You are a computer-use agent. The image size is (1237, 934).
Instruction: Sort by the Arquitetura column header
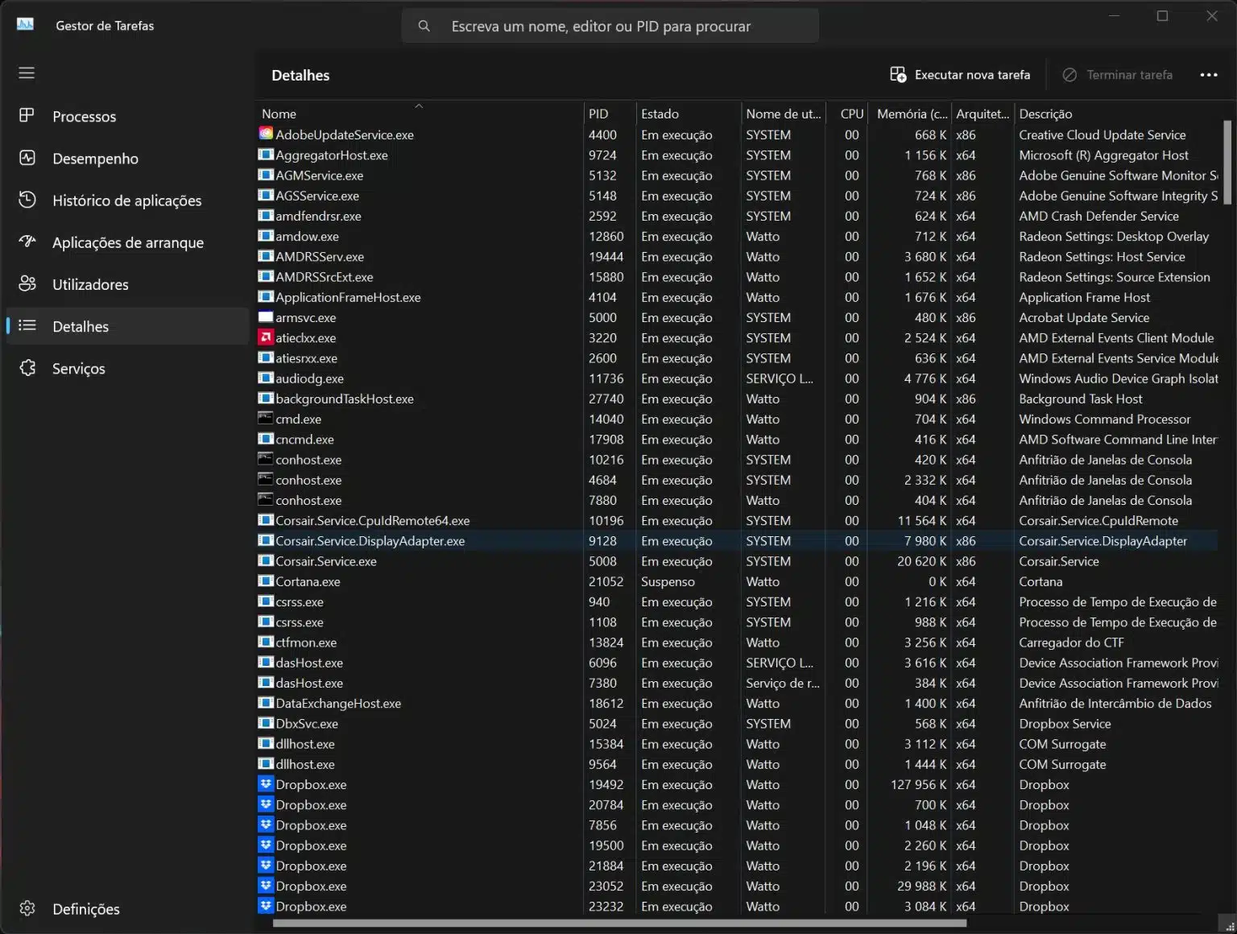coord(983,114)
